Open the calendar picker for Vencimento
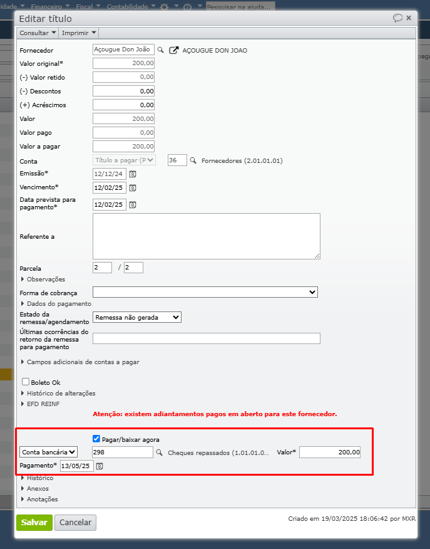The height and width of the screenshot is (549, 430). point(133,188)
